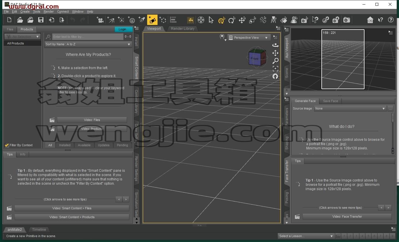Click the reset view arrow in the viewport
This screenshot has width=399, height=242.
tap(275, 77)
